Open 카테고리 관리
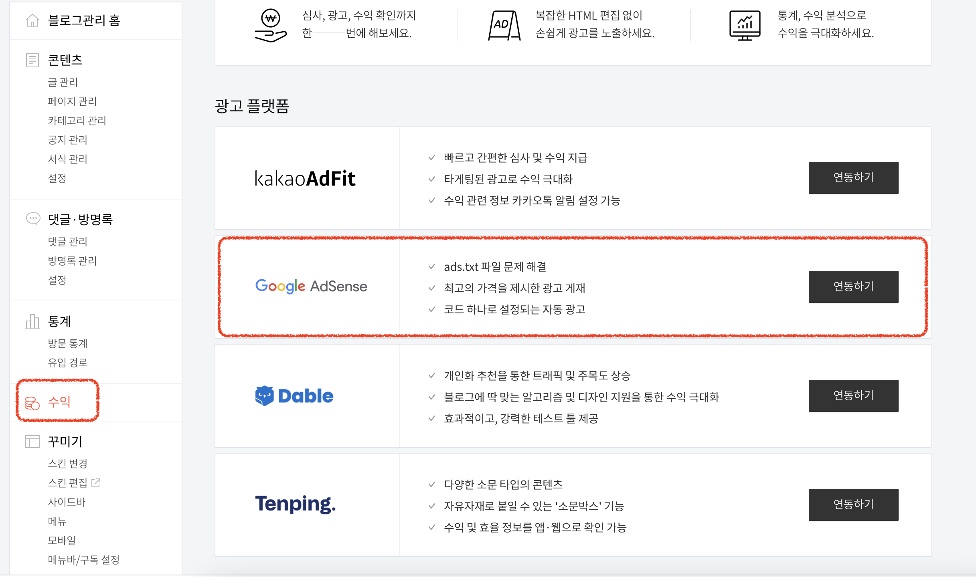The height and width of the screenshot is (577, 976). (77, 121)
